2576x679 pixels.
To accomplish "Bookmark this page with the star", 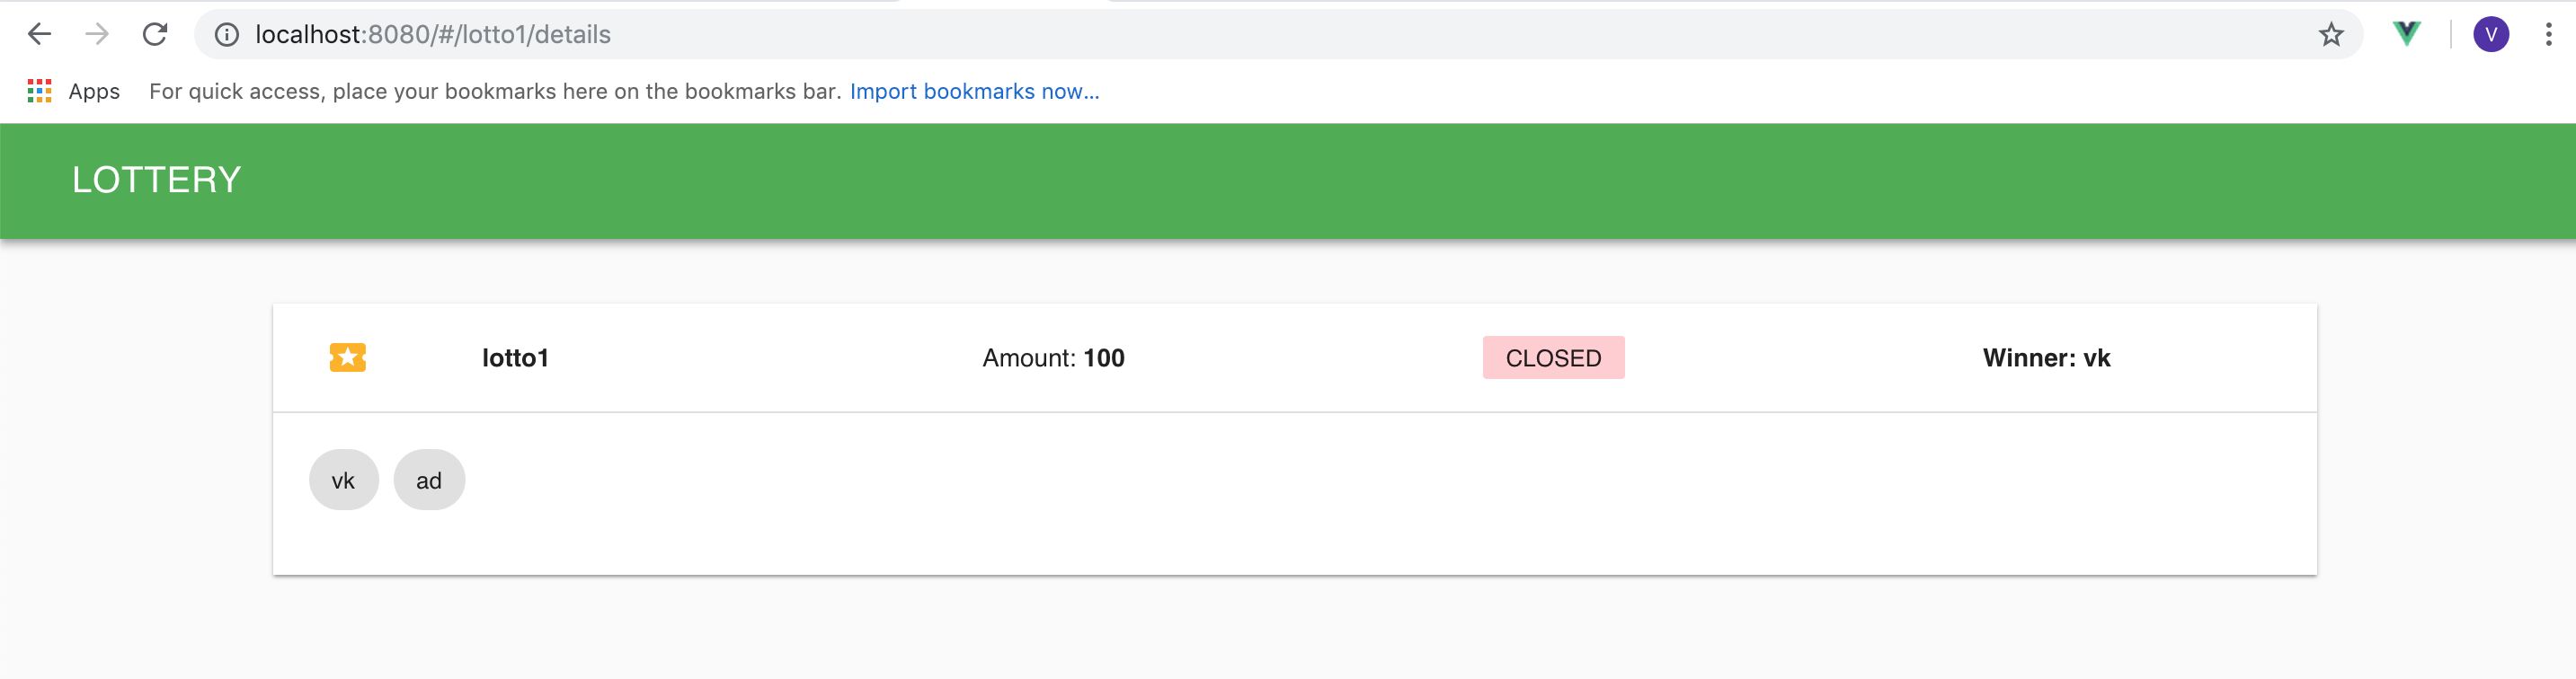I will point(2330,35).
